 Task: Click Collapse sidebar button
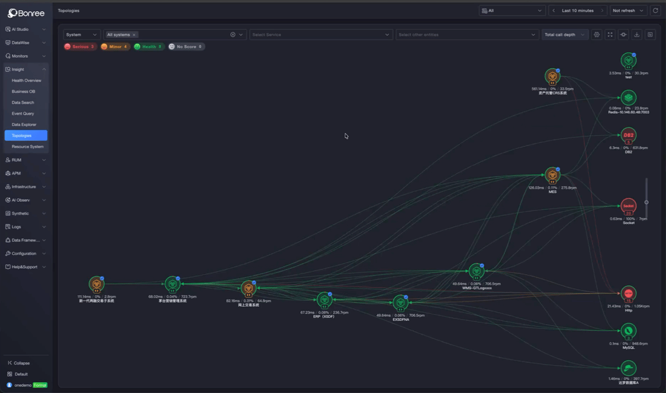(19, 363)
